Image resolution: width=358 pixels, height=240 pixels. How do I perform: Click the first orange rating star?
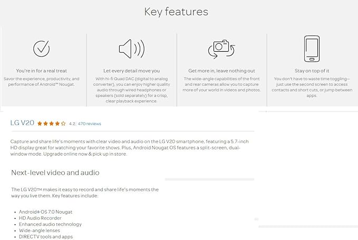click(40, 123)
